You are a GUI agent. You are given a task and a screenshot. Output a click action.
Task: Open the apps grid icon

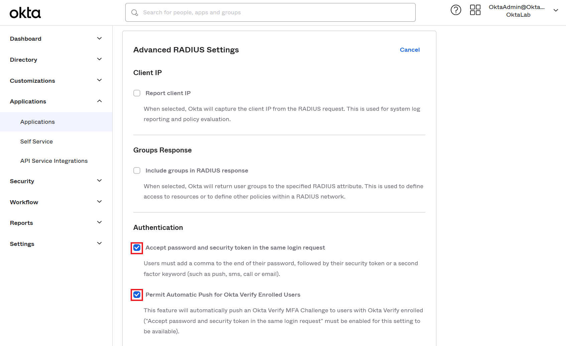pos(475,10)
